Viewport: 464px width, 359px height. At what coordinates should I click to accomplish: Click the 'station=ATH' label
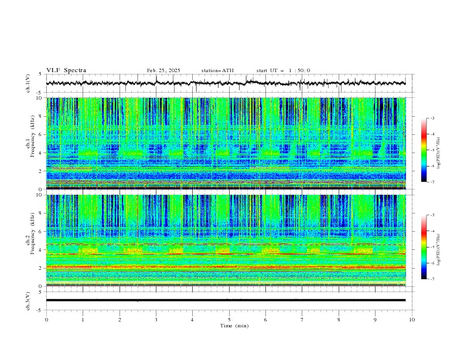pyautogui.click(x=217, y=70)
